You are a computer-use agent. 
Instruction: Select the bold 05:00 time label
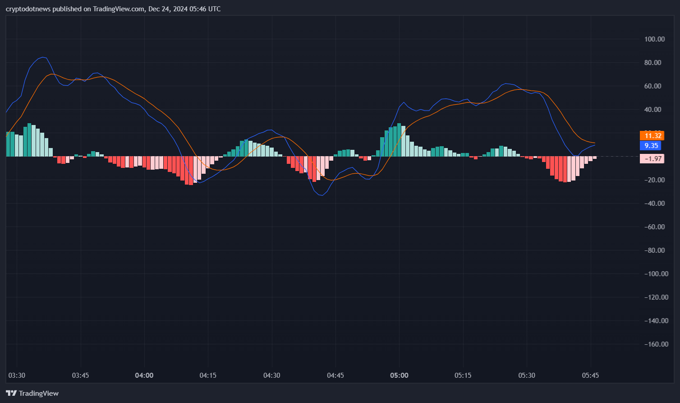(x=399, y=375)
